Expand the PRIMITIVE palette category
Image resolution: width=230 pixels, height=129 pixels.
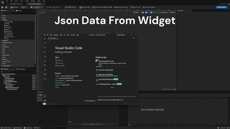tap(1, 59)
